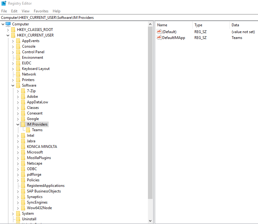Collapse the Computer root node

pyautogui.click(x=3, y=24)
